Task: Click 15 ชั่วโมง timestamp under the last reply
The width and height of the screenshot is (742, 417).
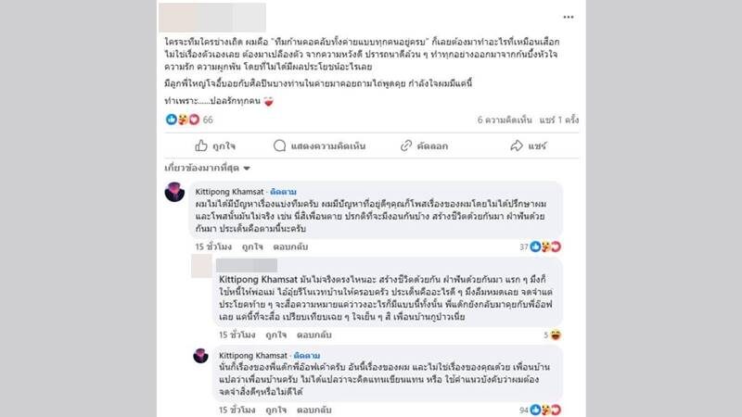Action: tap(237, 410)
